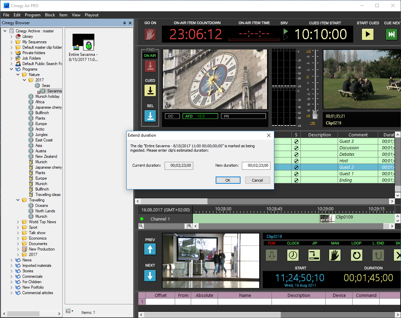Image resolution: width=401 pixels, height=318 pixels.
Task: Click status icon in Guest 3 row
Action: 296,141
